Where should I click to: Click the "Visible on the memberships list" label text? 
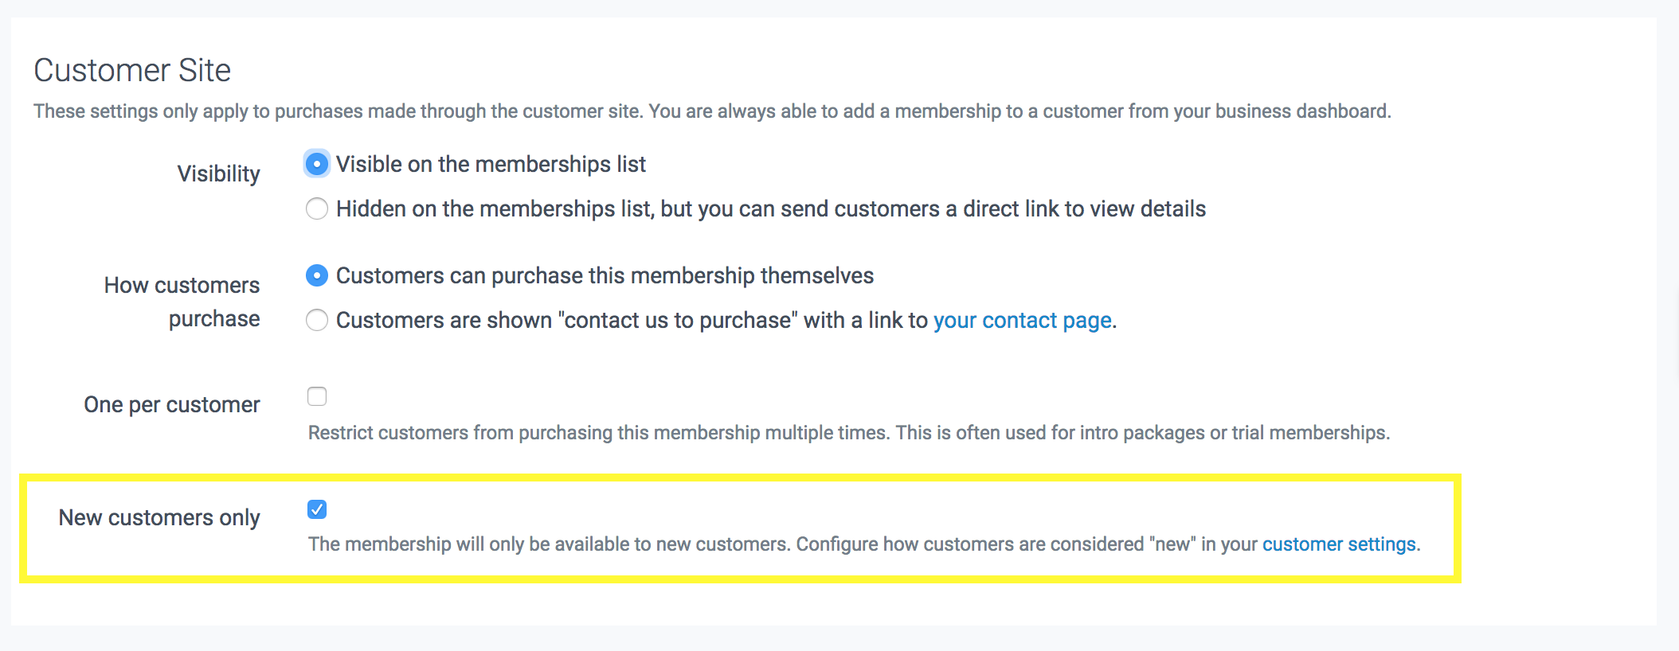tap(491, 165)
